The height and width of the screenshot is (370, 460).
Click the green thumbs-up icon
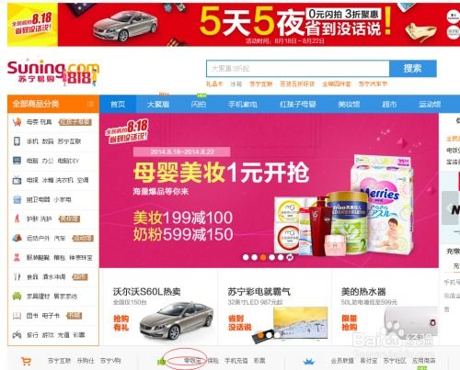(162, 362)
